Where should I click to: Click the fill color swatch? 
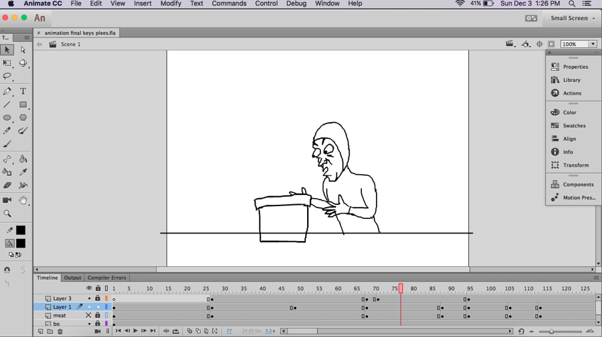click(21, 244)
